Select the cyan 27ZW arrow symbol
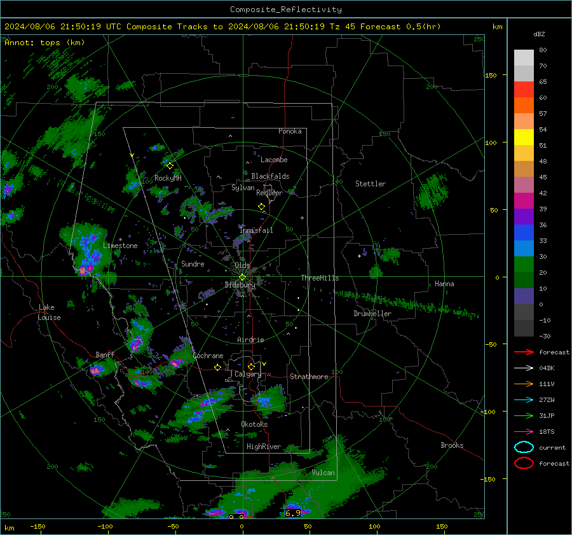 [x=524, y=400]
